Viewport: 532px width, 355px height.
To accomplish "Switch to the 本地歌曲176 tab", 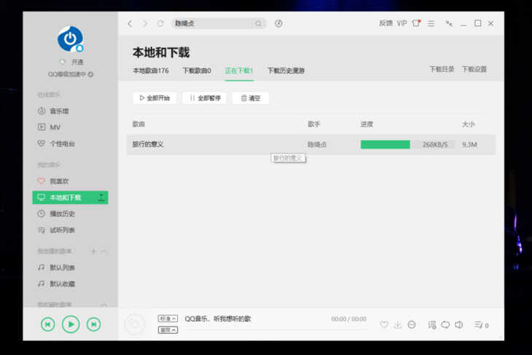I will pos(151,71).
